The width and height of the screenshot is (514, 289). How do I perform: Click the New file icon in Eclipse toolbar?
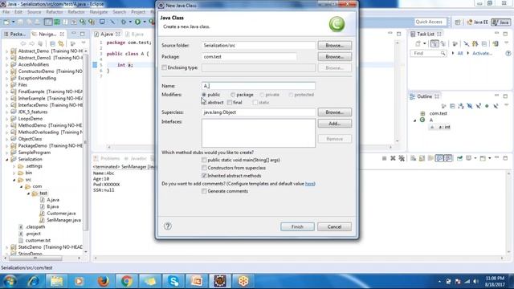tap(6, 22)
